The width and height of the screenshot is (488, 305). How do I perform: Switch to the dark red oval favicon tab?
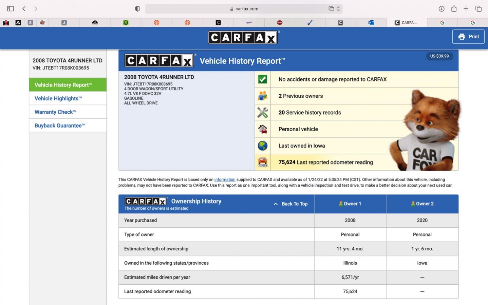(x=280, y=22)
